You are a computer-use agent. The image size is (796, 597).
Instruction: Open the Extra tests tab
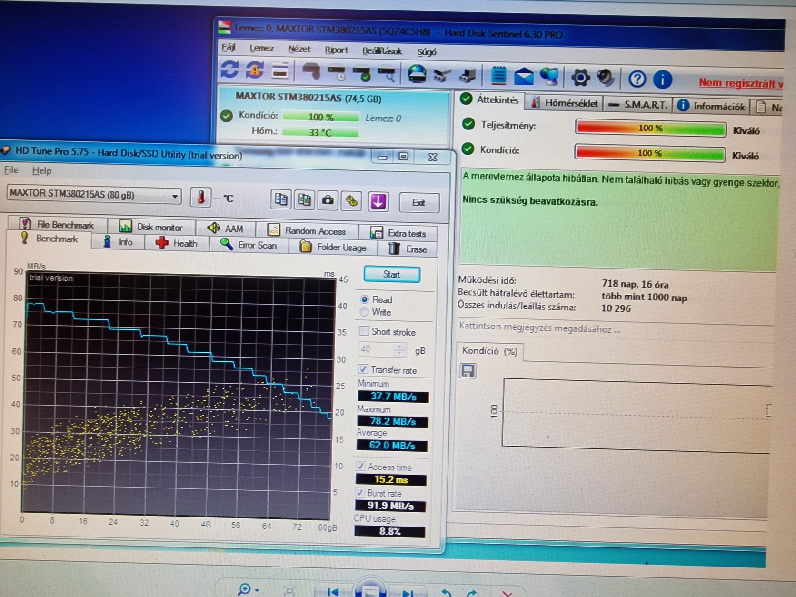click(x=399, y=233)
